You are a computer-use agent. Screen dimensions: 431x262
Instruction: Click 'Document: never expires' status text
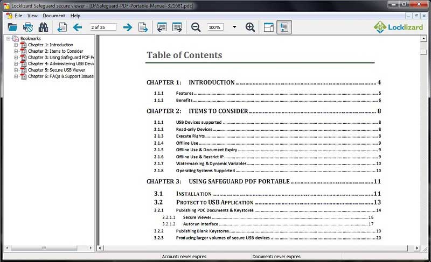point(276,257)
